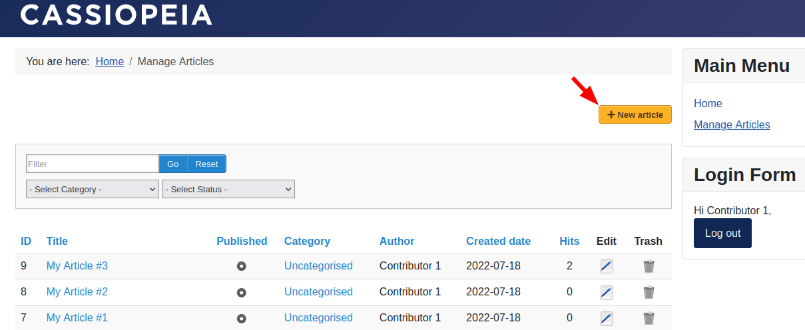Open the My Article #1 title link
Viewport: 805px width, 330px height.
(x=77, y=317)
